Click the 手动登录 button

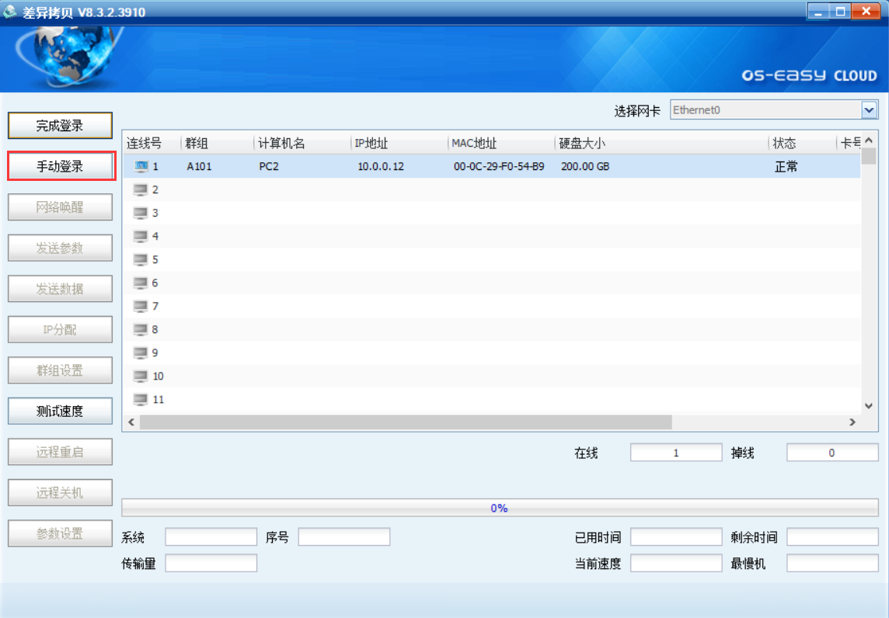pyautogui.click(x=61, y=166)
